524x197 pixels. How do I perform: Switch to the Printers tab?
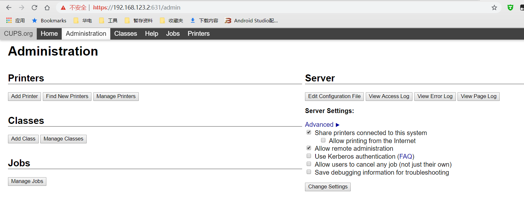pyautogui.click(x=199, y=34)
